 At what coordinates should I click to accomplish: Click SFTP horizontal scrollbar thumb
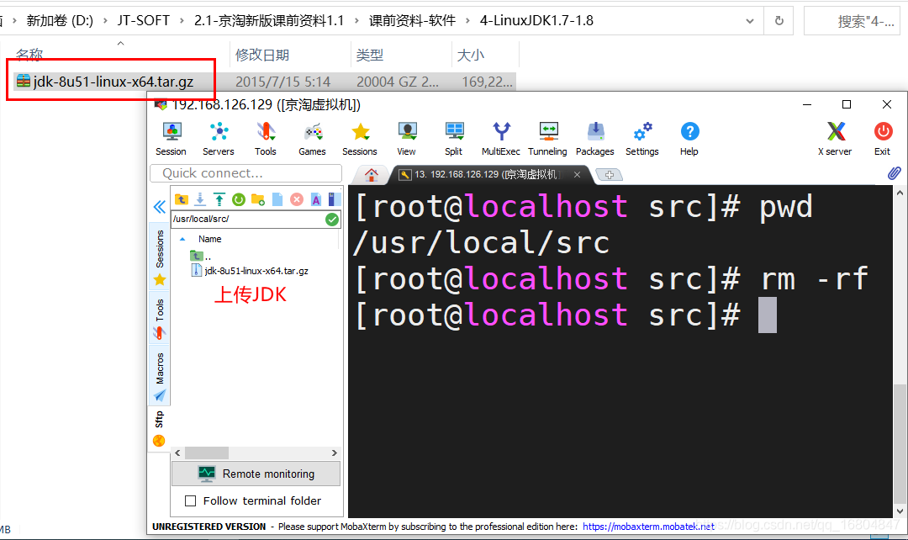coord(207,453)
